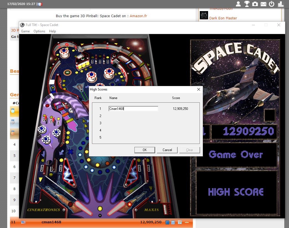The width and height of the screenshot is (289, 228).
Task: Click the name field containing Cman1468
Action: click(133, 109)
